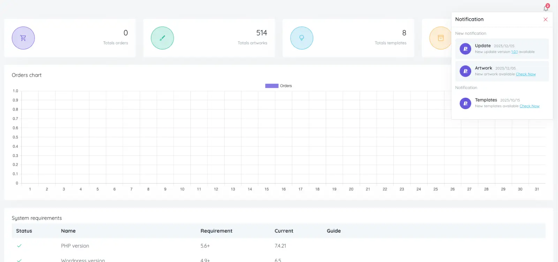The height and width of the screenshot is (262, 558).
Task: Click the 8 templates count
Action: click(x=404, y=33)
